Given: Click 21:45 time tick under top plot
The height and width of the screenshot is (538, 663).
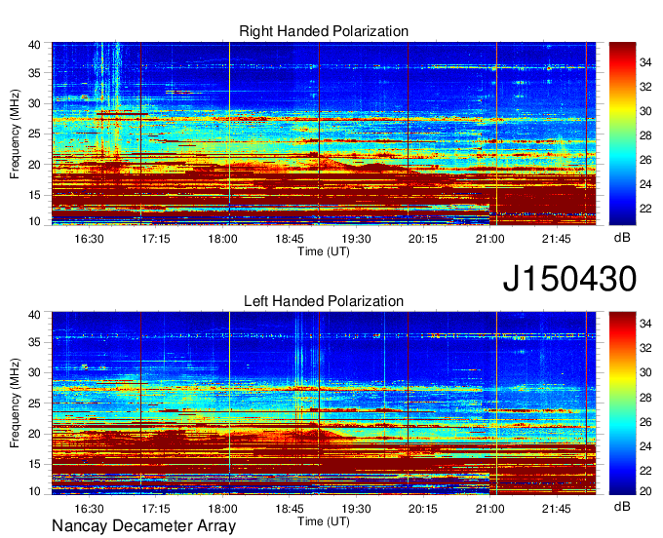Looking at the screenshot, I should click(x=557, y=239).
